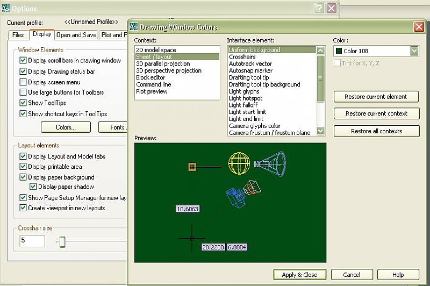Select 3D perspective projection context
The image size is (430, 286).
click(x=177, y=70)
